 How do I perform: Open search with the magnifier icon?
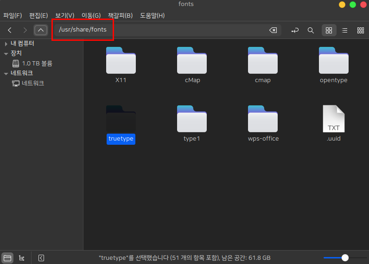tap(311, 30)
